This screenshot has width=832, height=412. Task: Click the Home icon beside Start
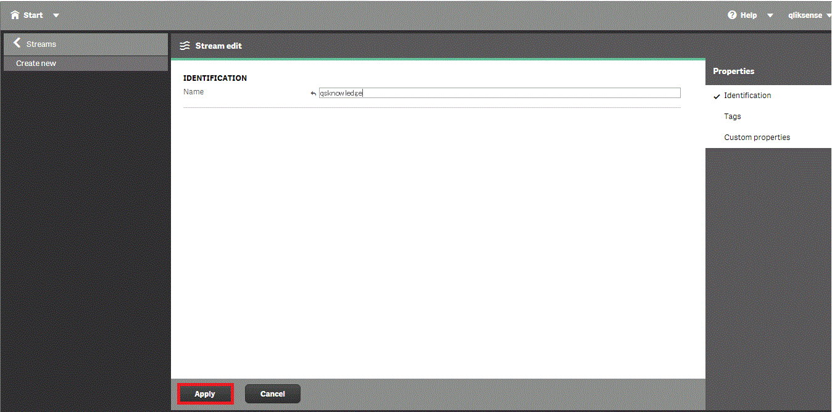(15, 15)
